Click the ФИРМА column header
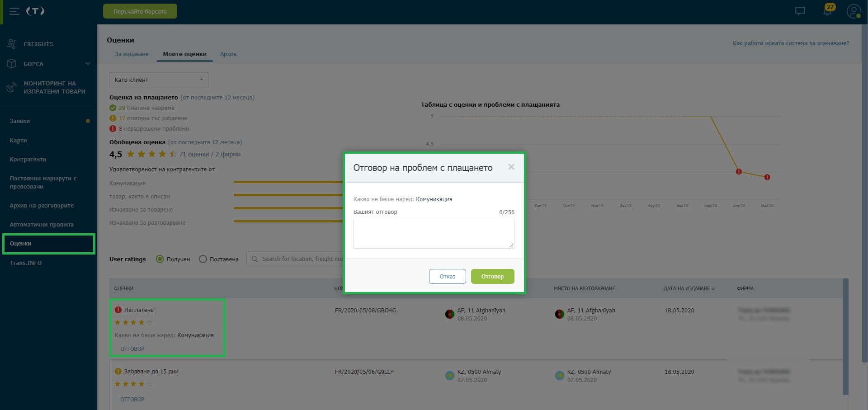Image resolution: width=868 pixels, height=410 pixels. (x=745, y=288)
